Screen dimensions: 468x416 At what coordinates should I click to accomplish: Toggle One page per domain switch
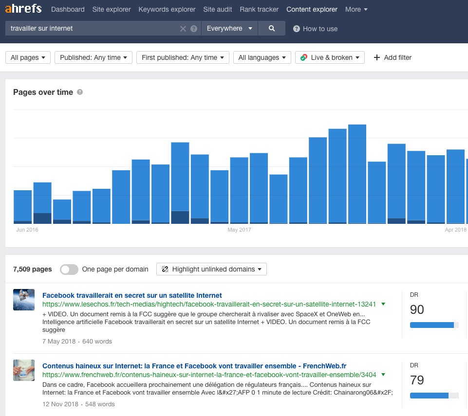point(69,270)
